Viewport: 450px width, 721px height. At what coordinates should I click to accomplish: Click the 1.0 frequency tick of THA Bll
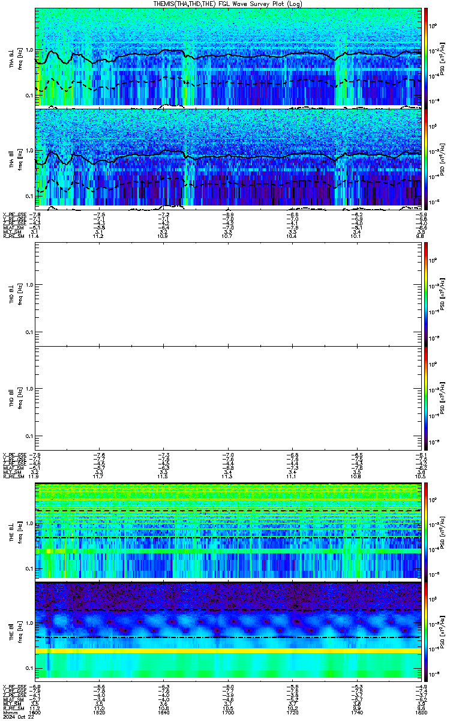point(29,151)
